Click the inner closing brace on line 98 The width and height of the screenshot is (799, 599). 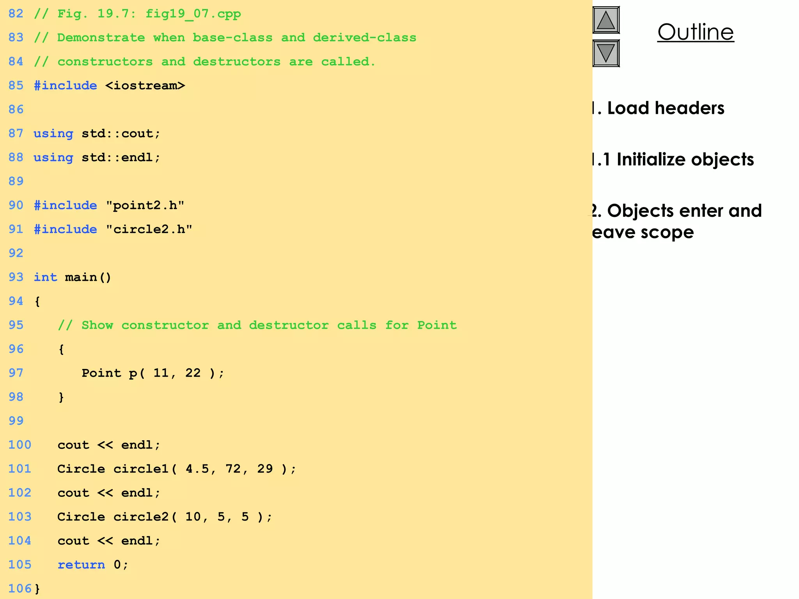[x=61, y=397]
